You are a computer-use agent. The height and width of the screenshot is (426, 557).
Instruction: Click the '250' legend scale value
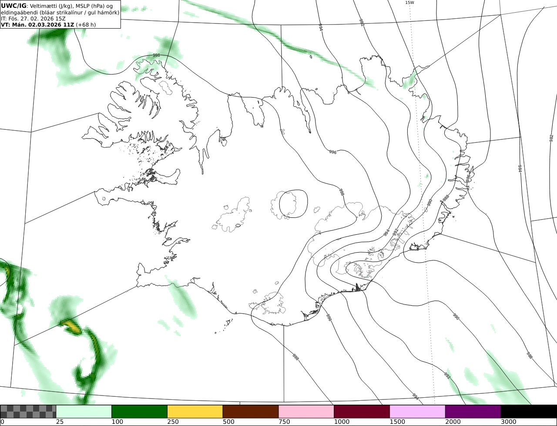click(x=173, y=422)
